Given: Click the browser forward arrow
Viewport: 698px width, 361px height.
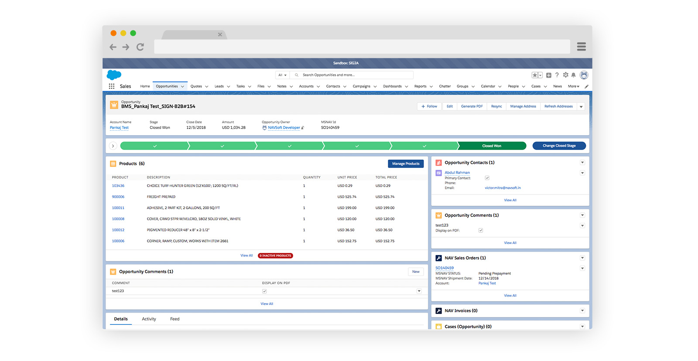Looking at the screenshot, I should 126,47.
